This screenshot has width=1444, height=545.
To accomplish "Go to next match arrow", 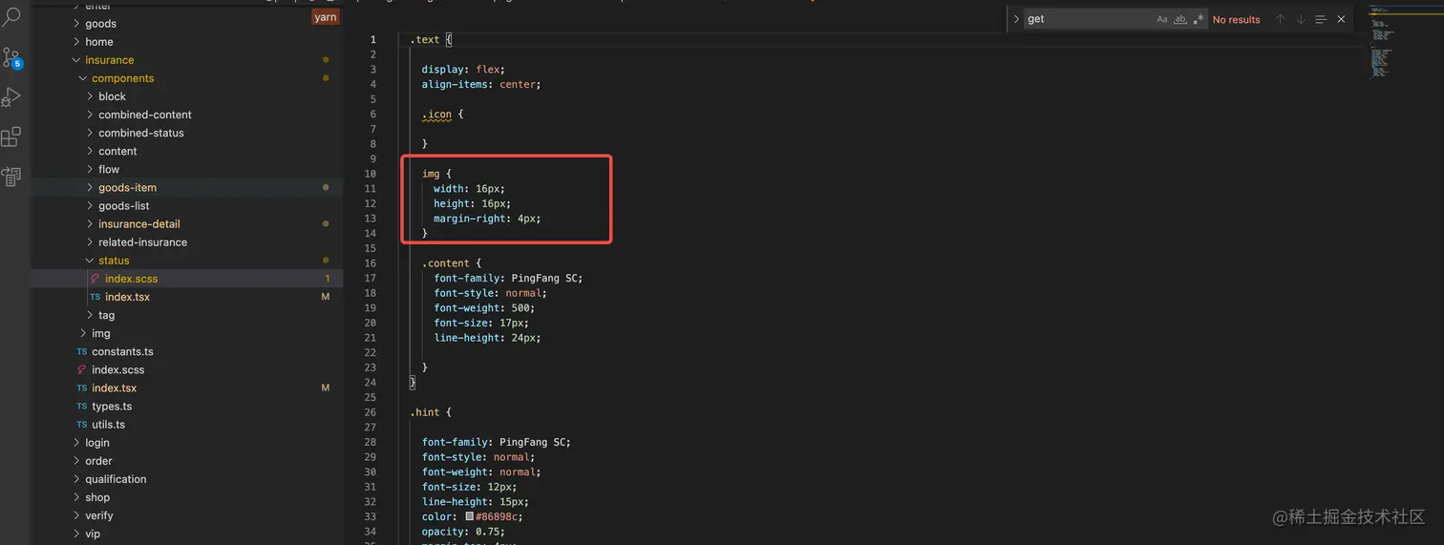I will (x=1300, y=19).
